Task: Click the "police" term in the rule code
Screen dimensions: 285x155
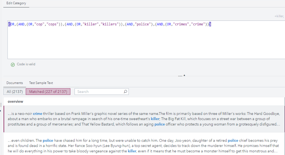Action: click(143, 24)
